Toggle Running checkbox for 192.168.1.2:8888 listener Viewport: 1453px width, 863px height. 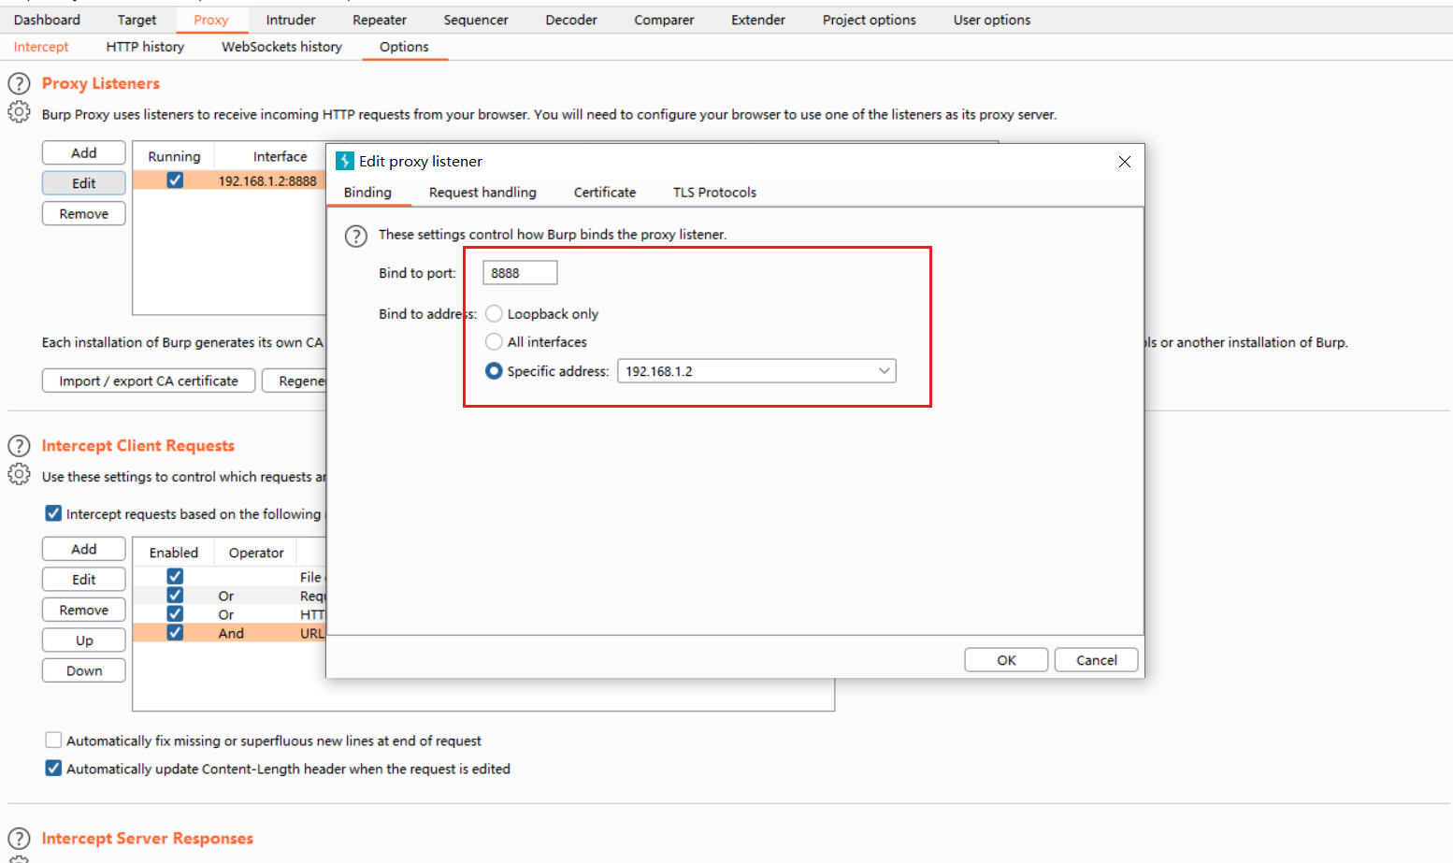tap(175, 180)
